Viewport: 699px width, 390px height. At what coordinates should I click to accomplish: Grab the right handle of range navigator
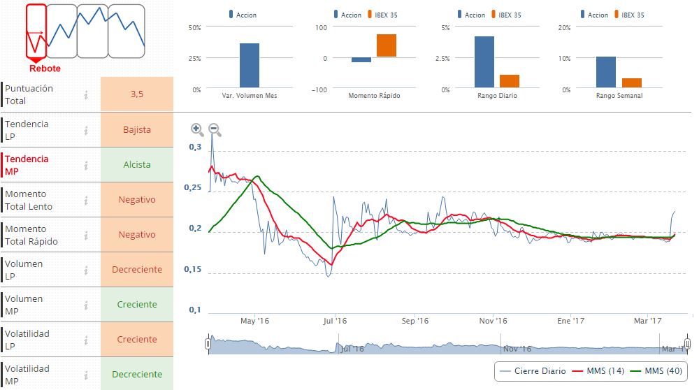[687, 344]
